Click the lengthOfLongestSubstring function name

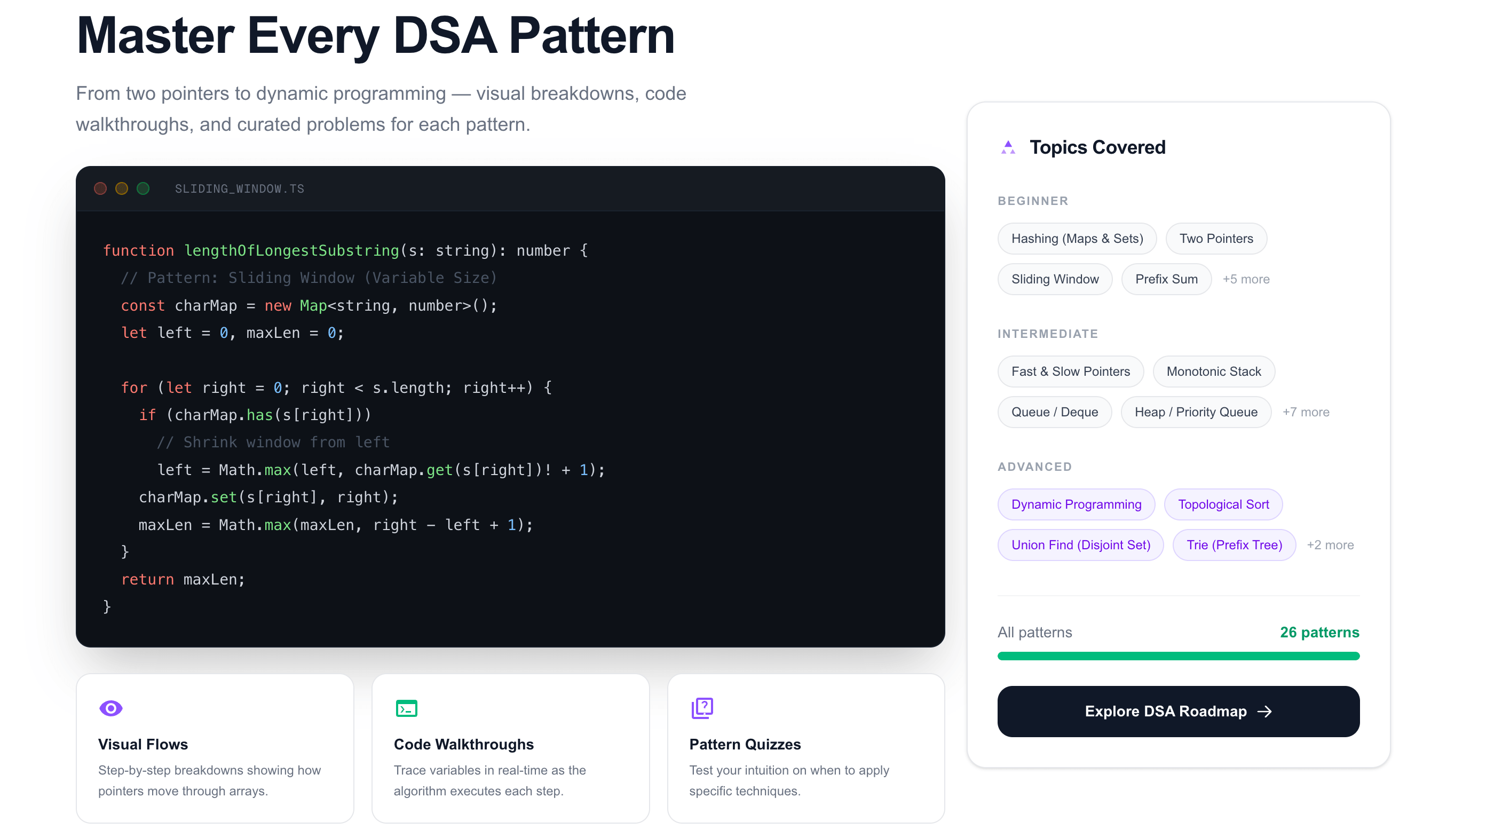pyautogui.click(x=291, y=251)
